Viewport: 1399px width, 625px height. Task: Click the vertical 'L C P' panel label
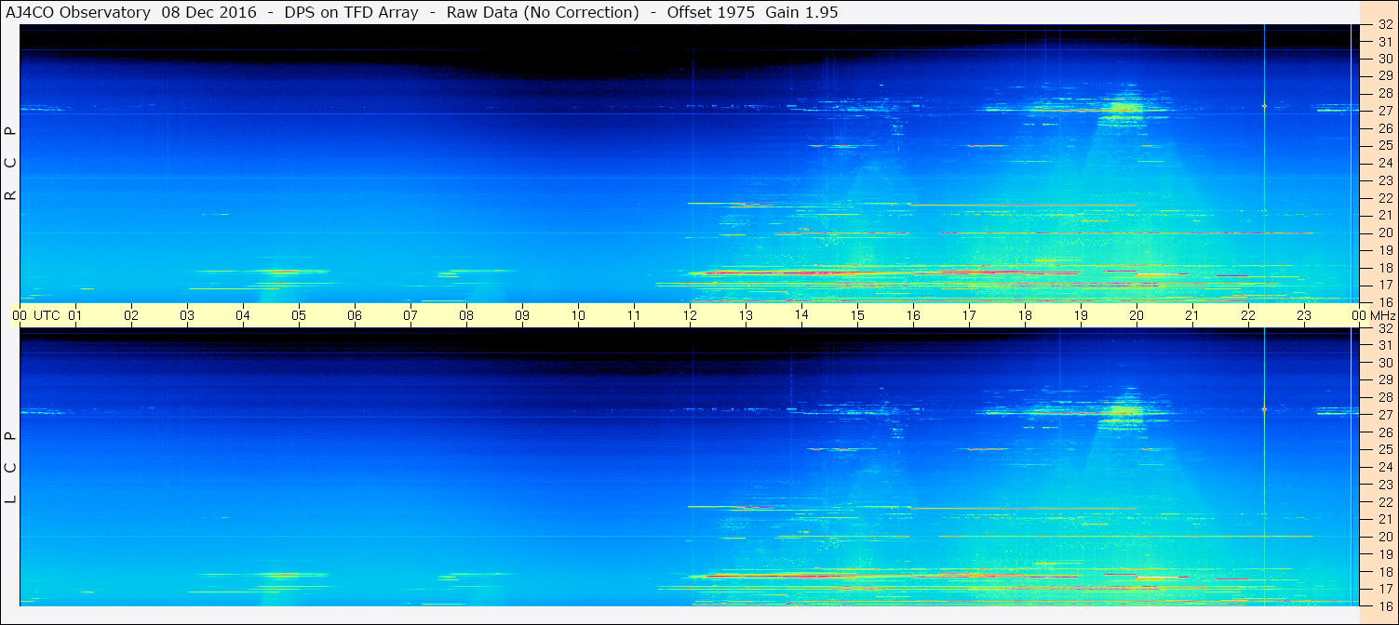pos(11,468)
